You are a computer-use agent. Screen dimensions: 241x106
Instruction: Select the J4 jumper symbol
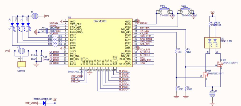point(22,51)
